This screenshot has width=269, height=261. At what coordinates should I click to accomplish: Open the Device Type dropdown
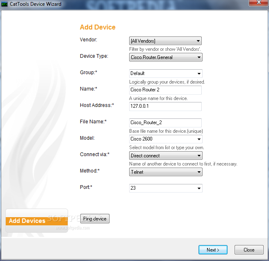pyautogui.click(x=166, y=57)
